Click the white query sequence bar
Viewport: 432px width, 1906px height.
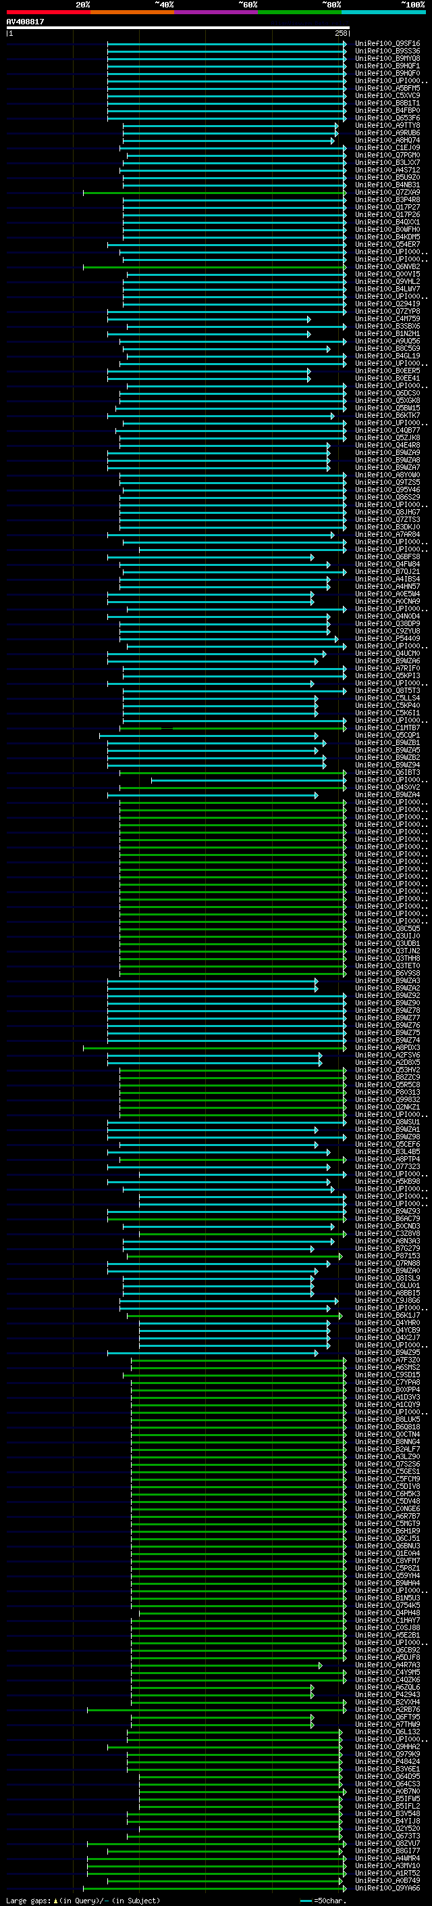tap(178, 28)
